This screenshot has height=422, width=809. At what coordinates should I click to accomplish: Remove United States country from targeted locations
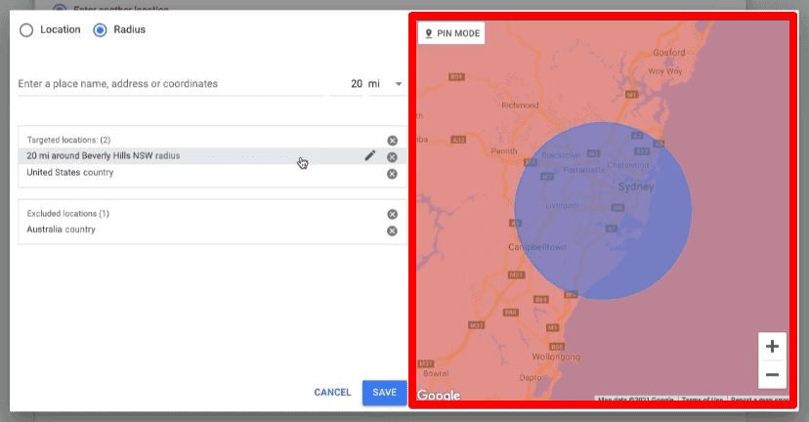pyautogui.click(x=392, y=174)
